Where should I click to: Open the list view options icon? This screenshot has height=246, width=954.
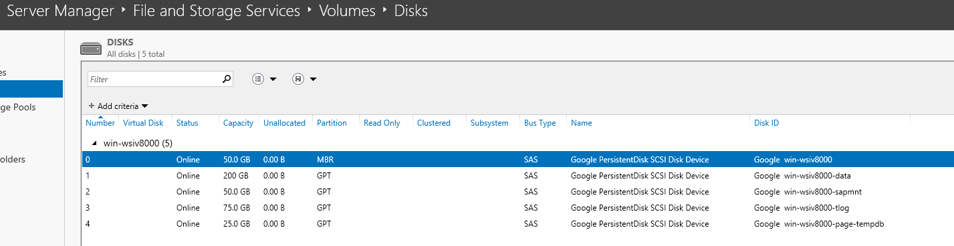click(x=258, y=79)
